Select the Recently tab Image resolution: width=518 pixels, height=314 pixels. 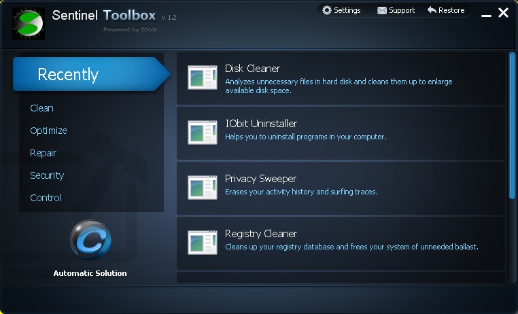pyautogui.click(x=92, y=74)
